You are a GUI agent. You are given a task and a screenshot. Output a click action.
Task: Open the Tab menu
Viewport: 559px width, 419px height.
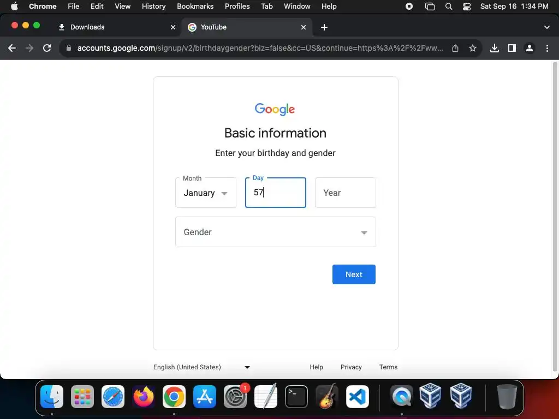coord(266,7)
